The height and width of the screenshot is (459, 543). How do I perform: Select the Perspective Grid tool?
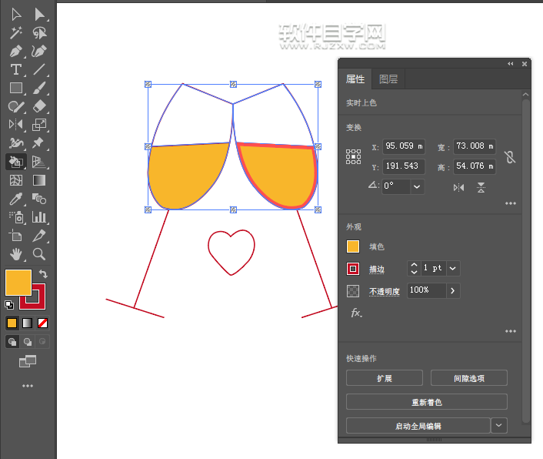[x=39, y=162]
